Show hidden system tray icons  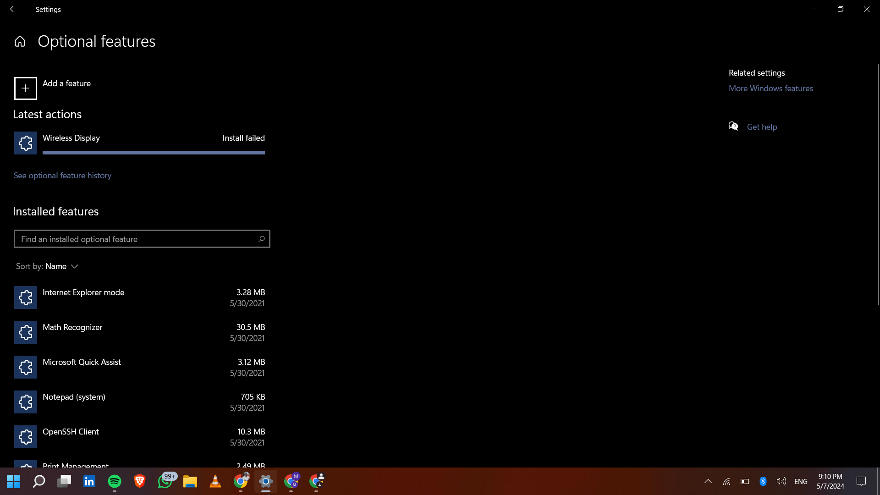click(708, 481)
